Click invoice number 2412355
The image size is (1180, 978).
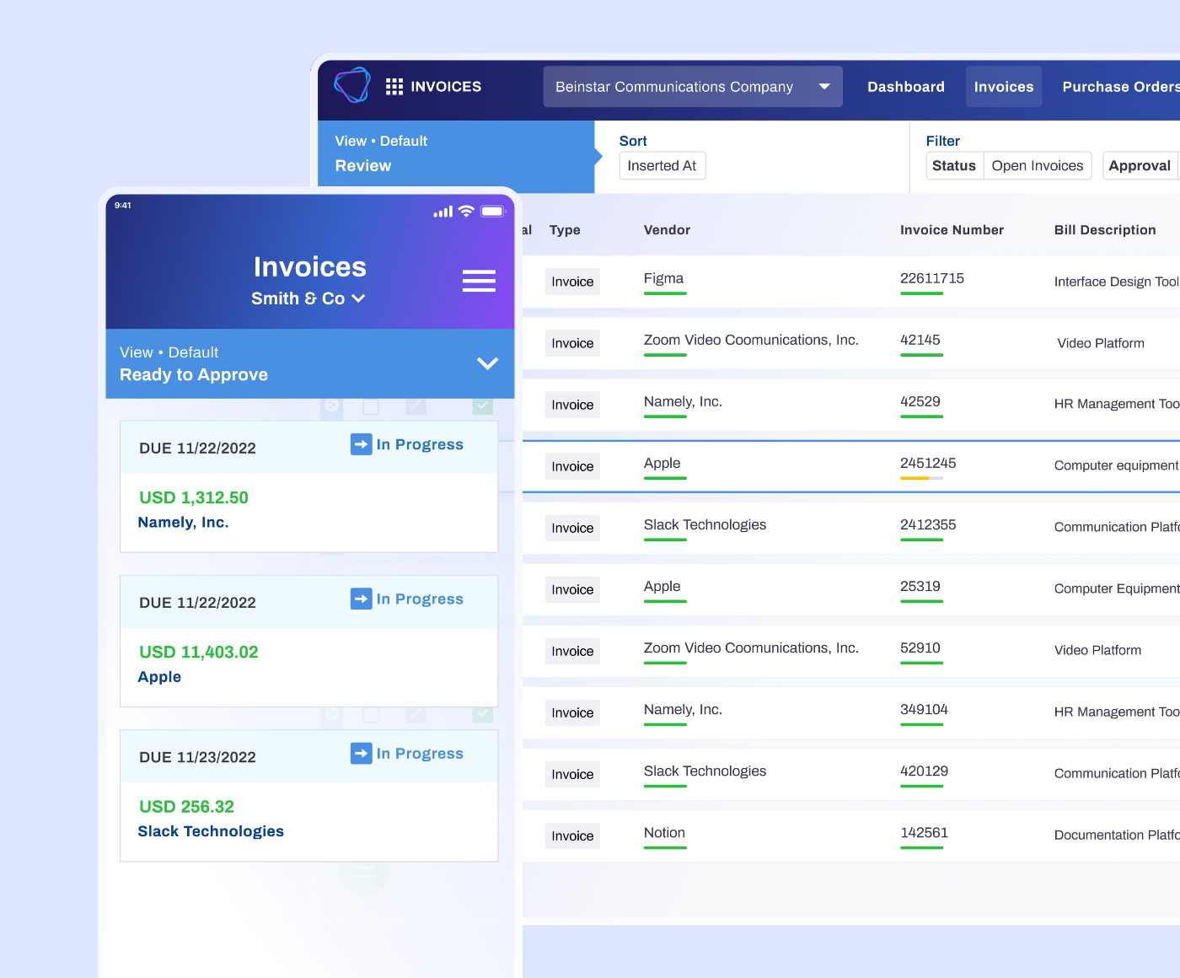click(928, 524)
